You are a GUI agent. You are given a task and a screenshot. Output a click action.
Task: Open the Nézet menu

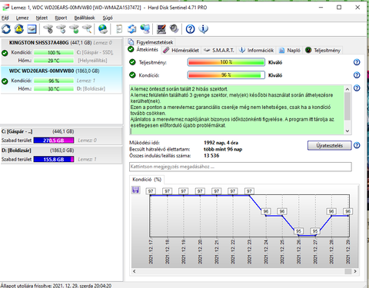(x=42, y=18)
